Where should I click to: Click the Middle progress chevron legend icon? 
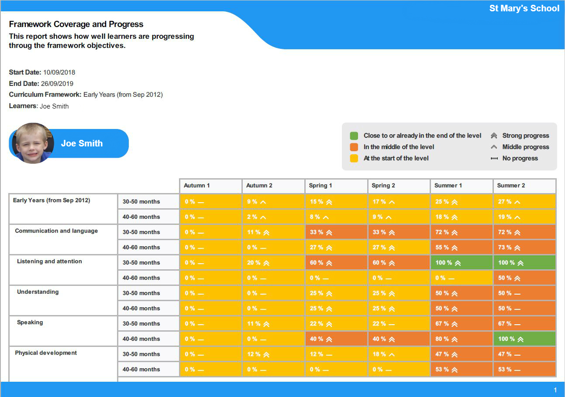coord(494,147)
